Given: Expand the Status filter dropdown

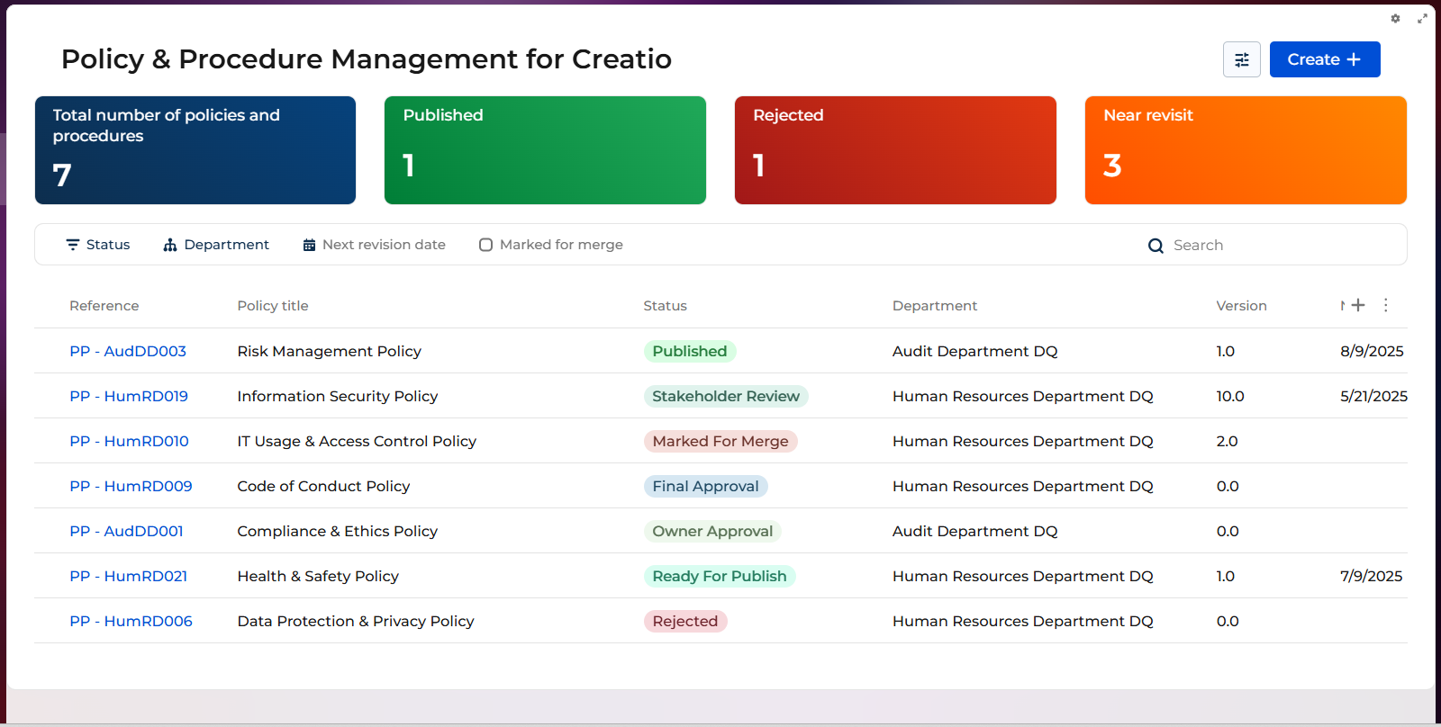Looking at the screenshot, I should (98, 245).
